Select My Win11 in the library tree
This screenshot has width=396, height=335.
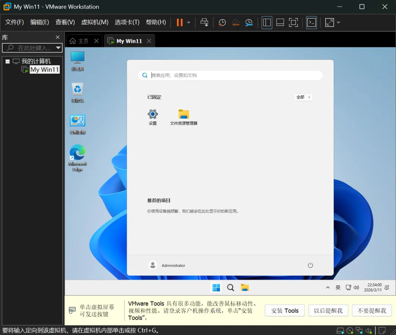coord(44,69)
